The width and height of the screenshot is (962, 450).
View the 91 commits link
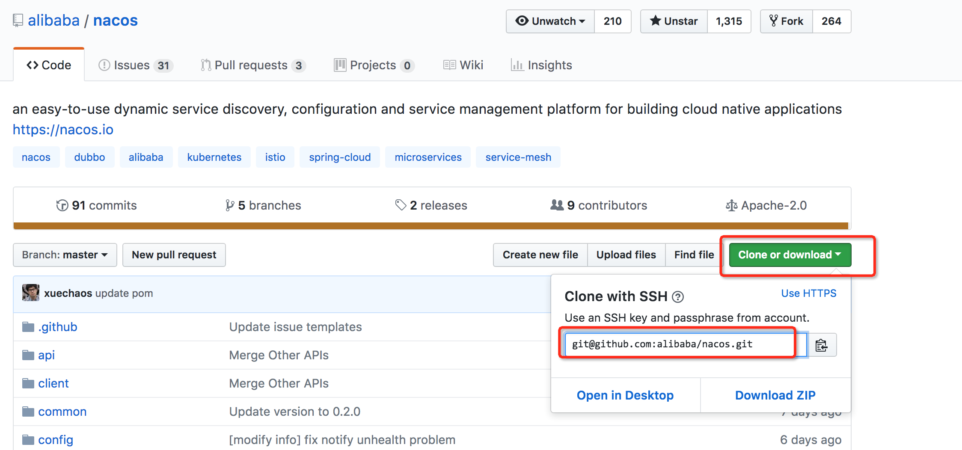[97, 205]
